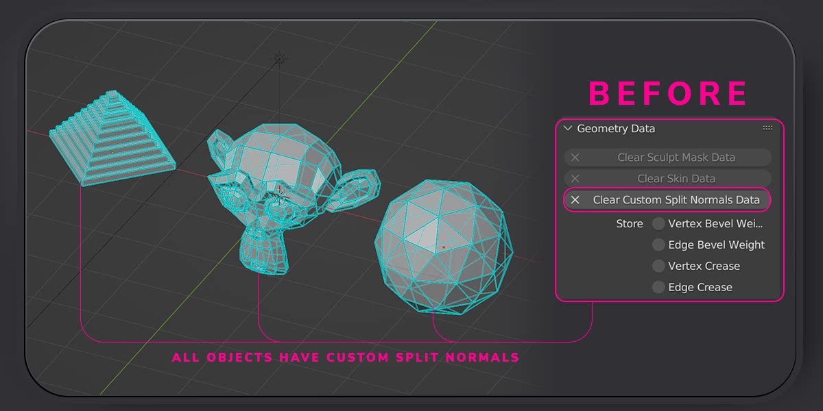823x411 pixels.
Task: Click the custom split normals caption text
Action: point(345,358)
